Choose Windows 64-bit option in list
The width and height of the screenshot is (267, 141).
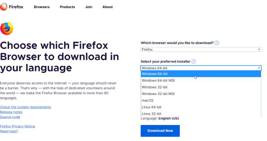click(x=201, y=74)
